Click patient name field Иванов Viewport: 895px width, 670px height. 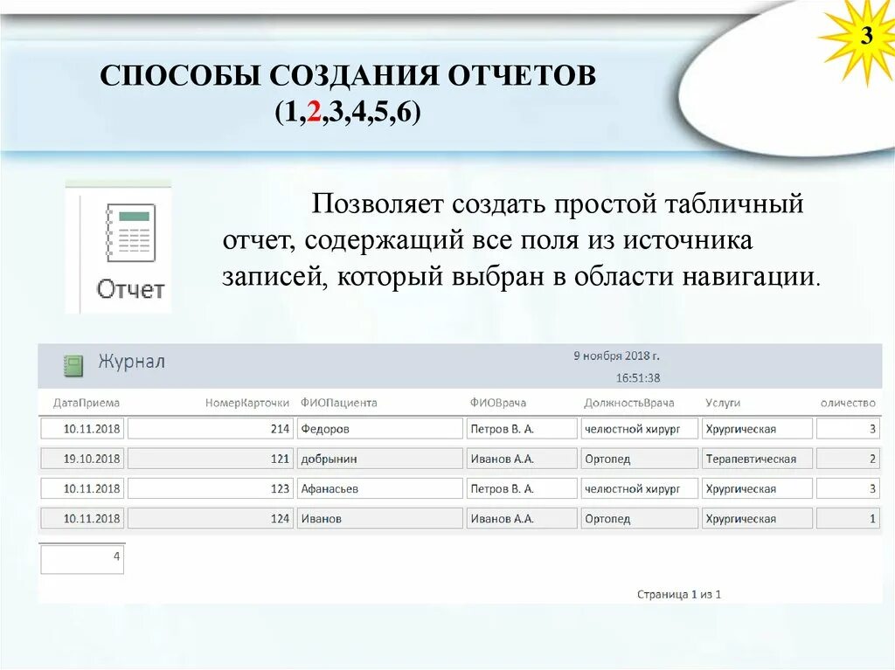[379, 518]
